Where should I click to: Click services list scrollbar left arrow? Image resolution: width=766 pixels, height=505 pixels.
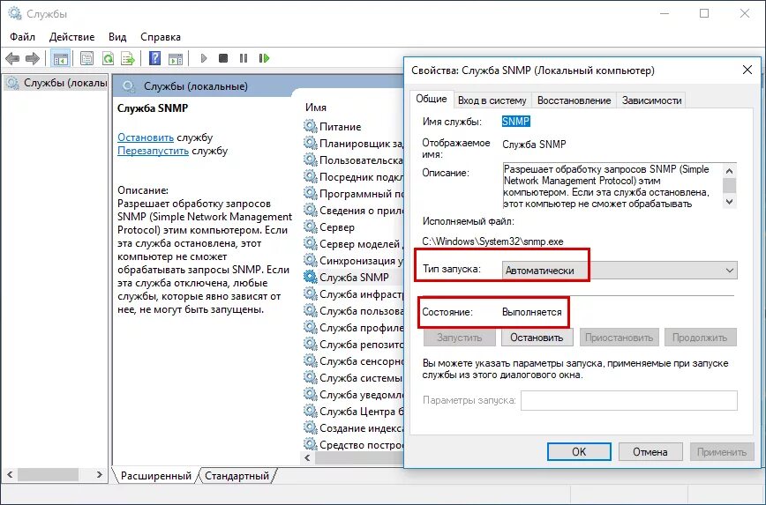pos(307,458)
